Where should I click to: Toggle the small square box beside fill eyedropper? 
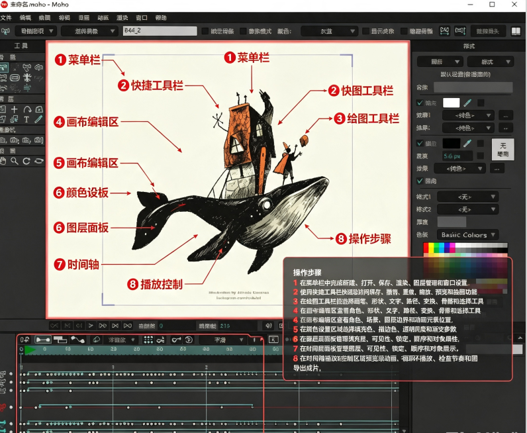[x=481, y=103]
